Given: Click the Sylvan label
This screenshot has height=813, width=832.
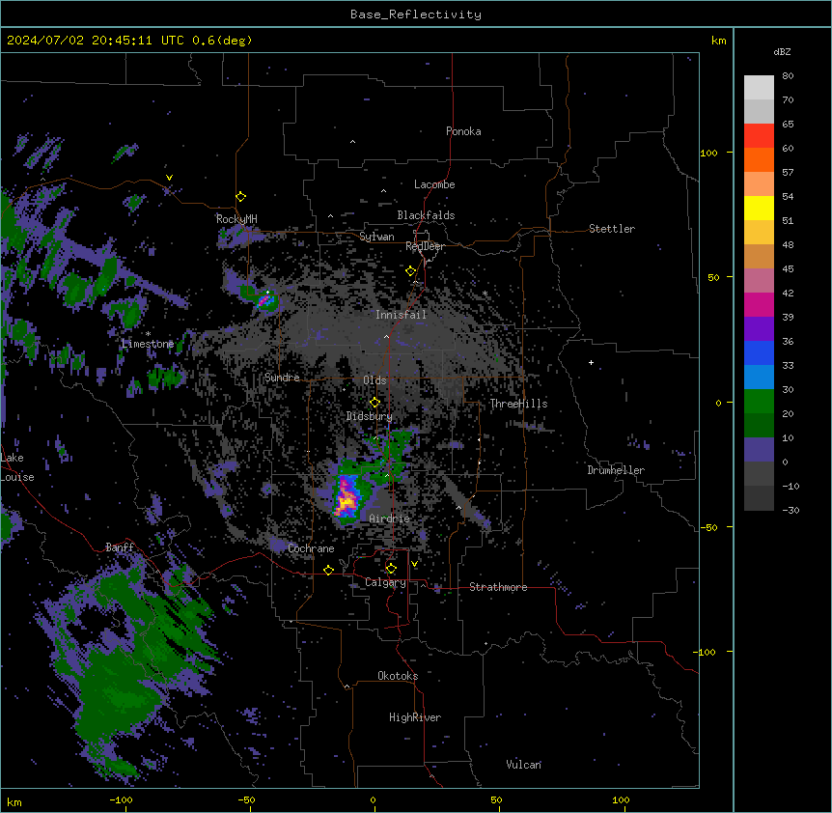Looking at the screenshot, I should 376,237.
